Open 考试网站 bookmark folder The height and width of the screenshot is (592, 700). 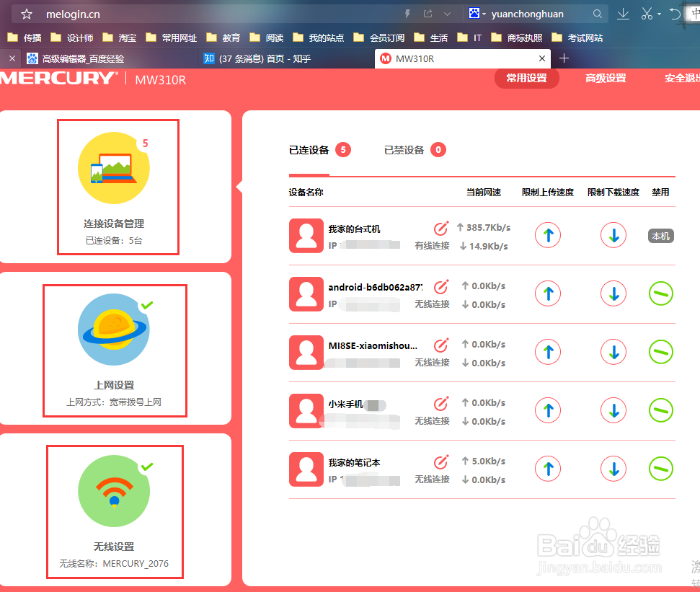[x=577, y=38]
